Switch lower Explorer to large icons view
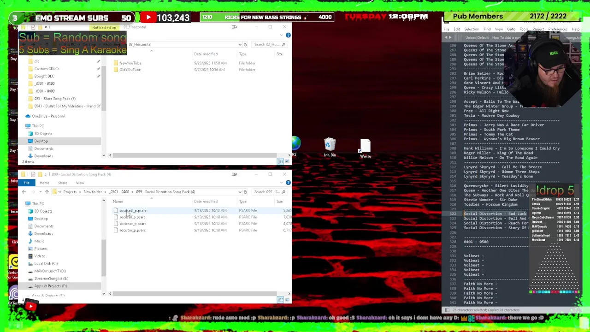The image size is (590, 332). 287,300
